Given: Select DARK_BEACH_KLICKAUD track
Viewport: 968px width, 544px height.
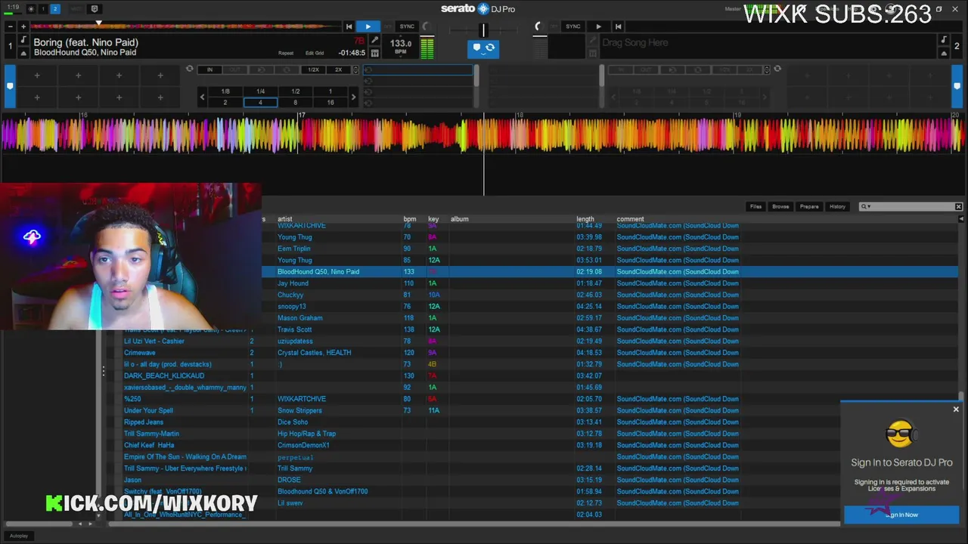Looking at the screenshot, I should click(164, 376).
